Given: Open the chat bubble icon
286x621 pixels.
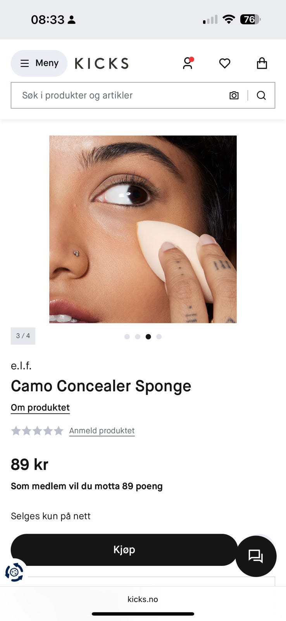Looking at the screenshot, I should (256, 556).
